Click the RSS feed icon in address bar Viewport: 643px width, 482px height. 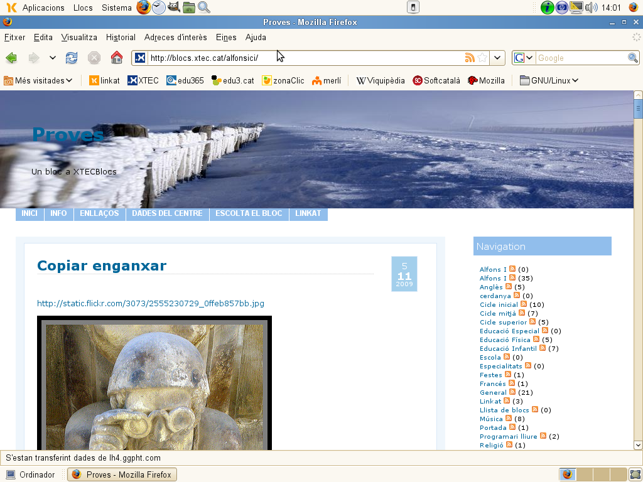coord(470,58)
